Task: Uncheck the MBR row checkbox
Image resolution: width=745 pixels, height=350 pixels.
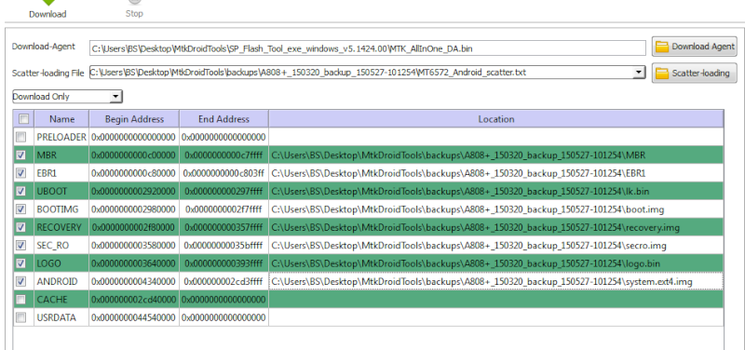Action: 20,155
